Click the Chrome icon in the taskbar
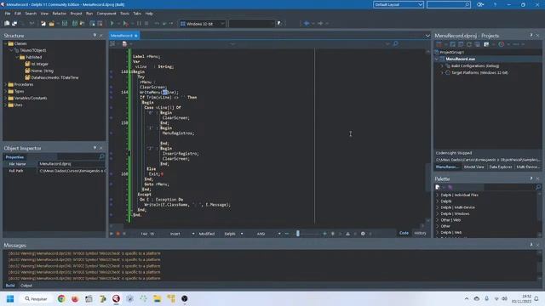The image size is (545, 306). point(61,298)
